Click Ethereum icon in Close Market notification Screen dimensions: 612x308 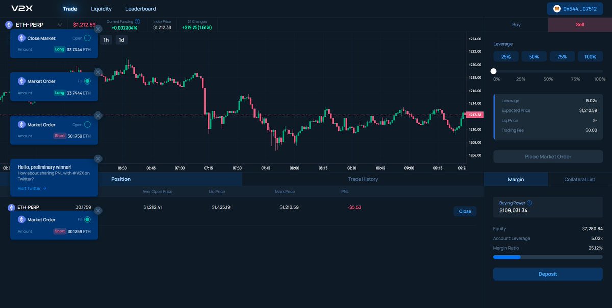(21, 38)
